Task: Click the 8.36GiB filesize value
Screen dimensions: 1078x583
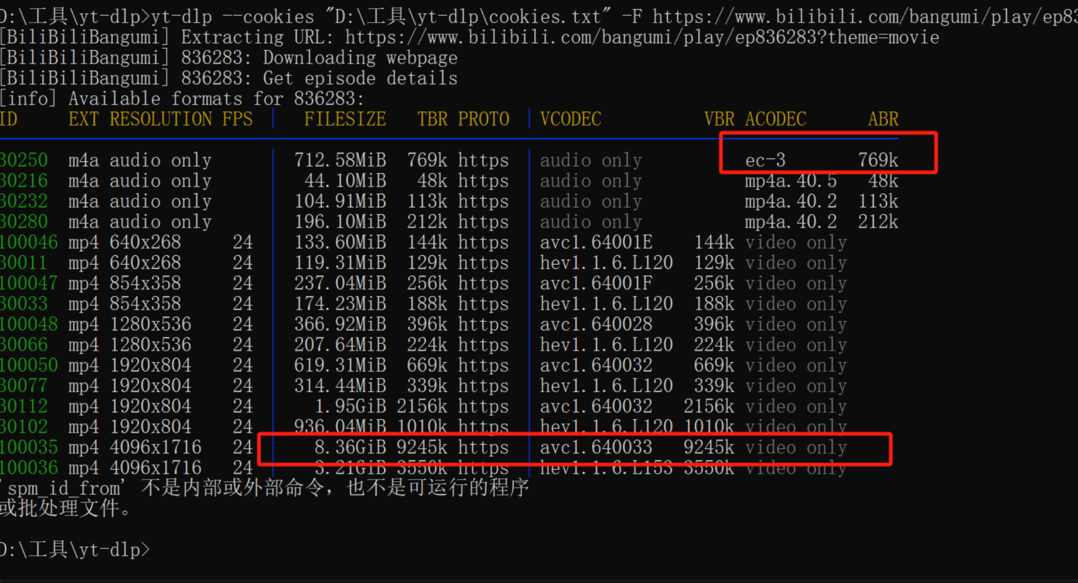Action: coord(350,448)
